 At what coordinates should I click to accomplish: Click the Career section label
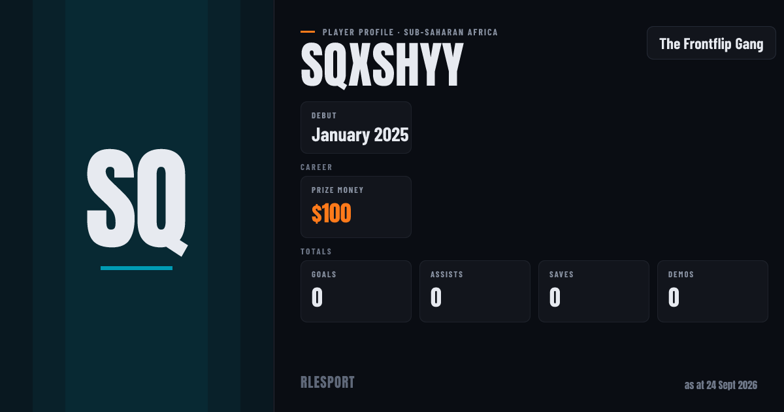pos(317,167)
